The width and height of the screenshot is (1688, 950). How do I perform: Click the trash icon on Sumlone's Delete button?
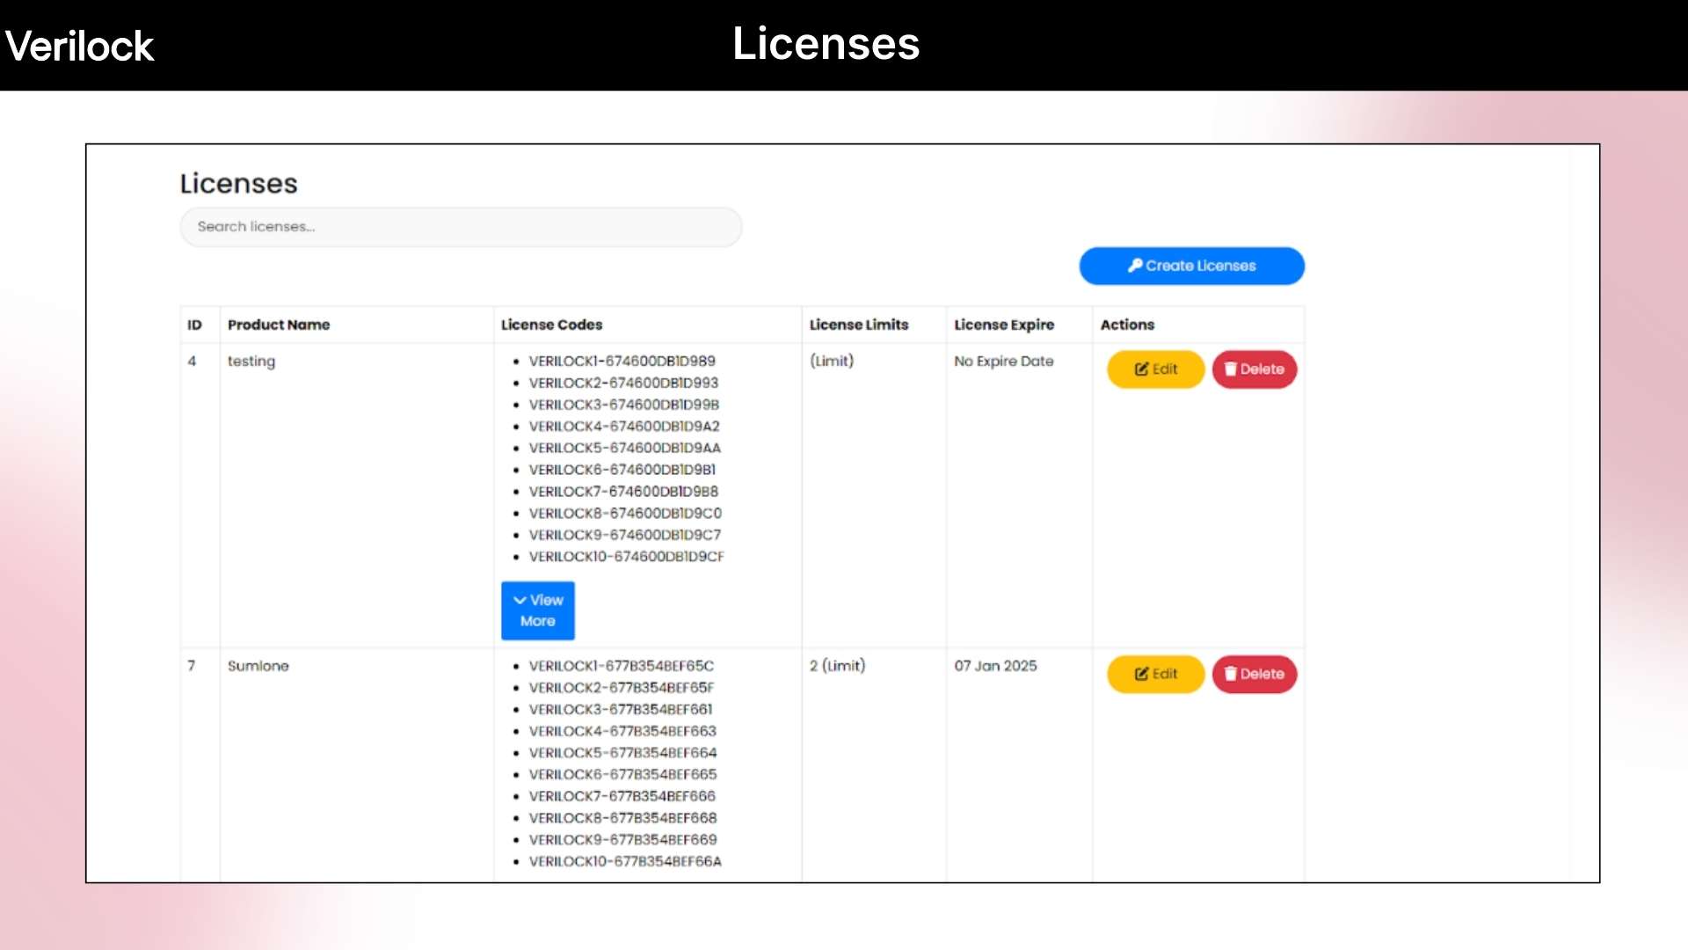1231,674
